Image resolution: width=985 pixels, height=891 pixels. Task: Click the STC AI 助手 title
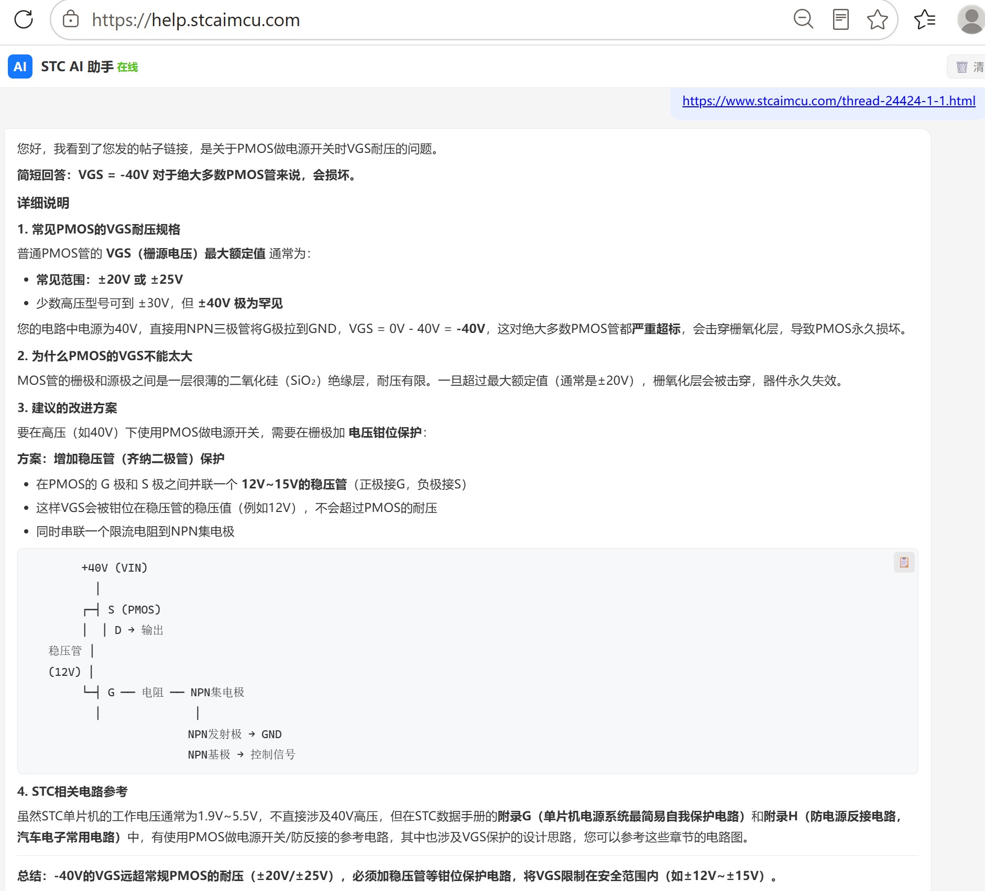click(77, 66)
